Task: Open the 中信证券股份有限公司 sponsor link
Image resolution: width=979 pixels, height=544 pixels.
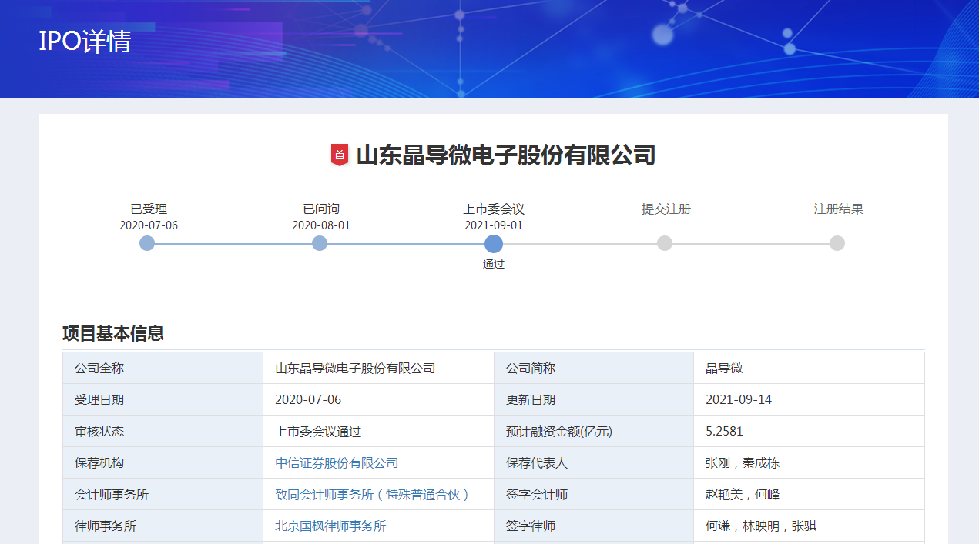Action: pyautogui.click(x=337, y=463)
